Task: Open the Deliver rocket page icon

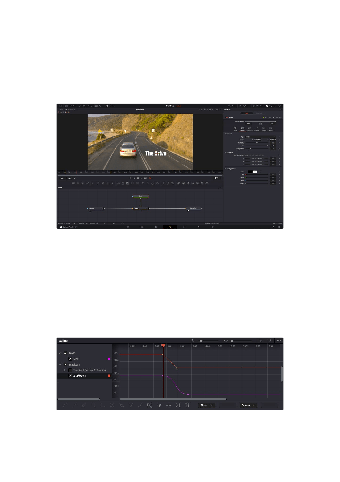Action: [x=212, y=227]
